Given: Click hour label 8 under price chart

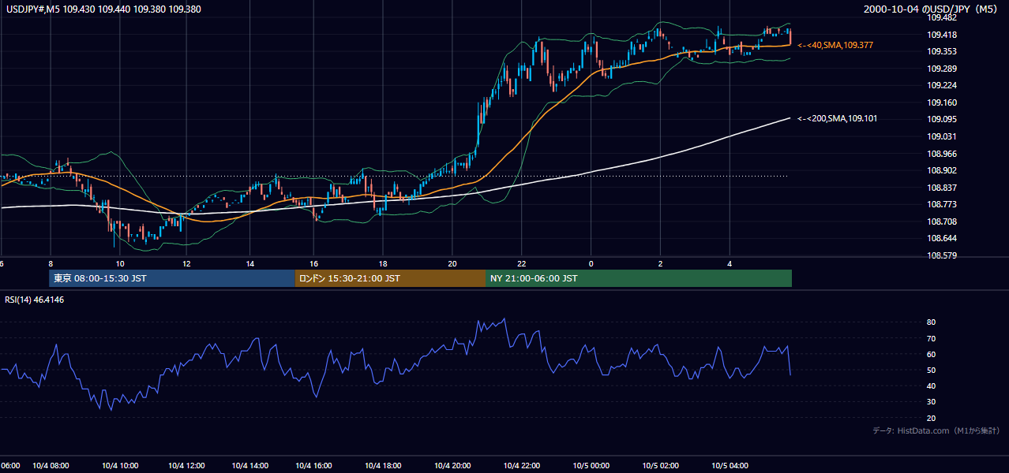Looking at the screenshot, I should point(51,264).
